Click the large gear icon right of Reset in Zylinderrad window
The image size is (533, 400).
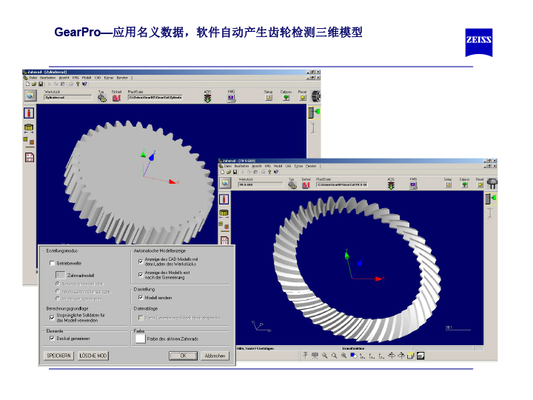[316, 96]
